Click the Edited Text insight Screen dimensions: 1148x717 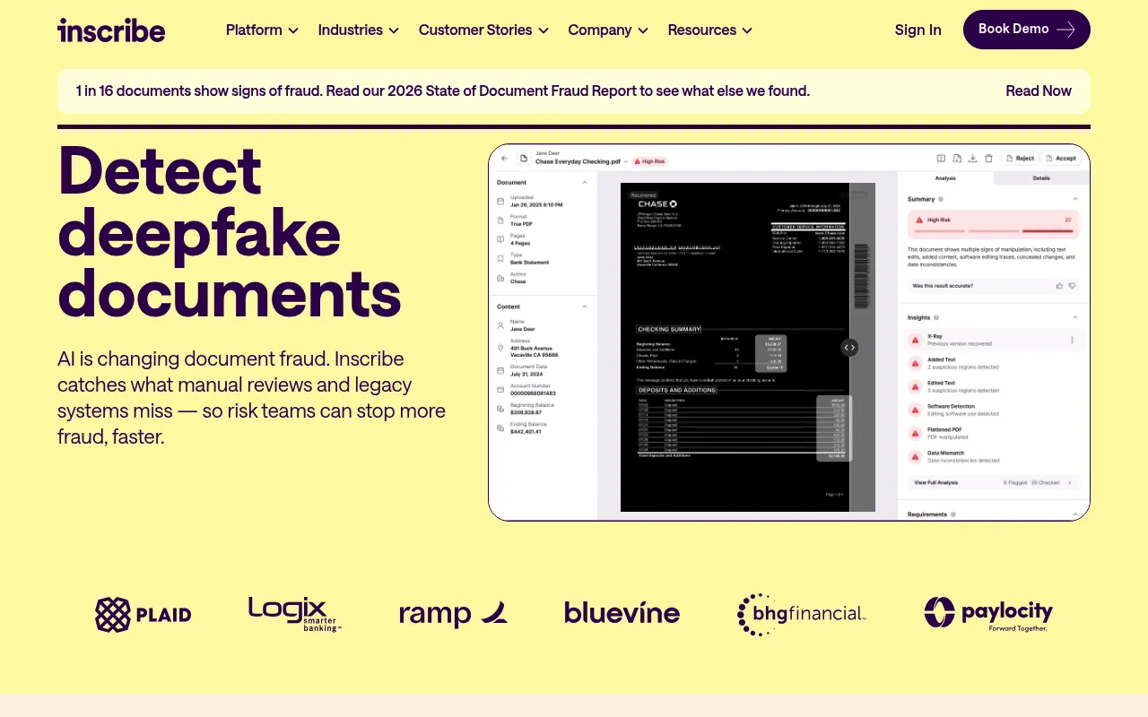click(x=993, y=386)
